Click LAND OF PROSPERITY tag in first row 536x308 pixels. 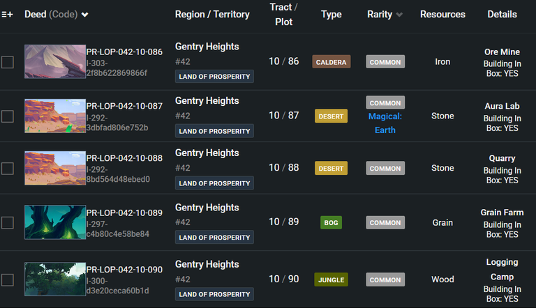click(214, 77)
